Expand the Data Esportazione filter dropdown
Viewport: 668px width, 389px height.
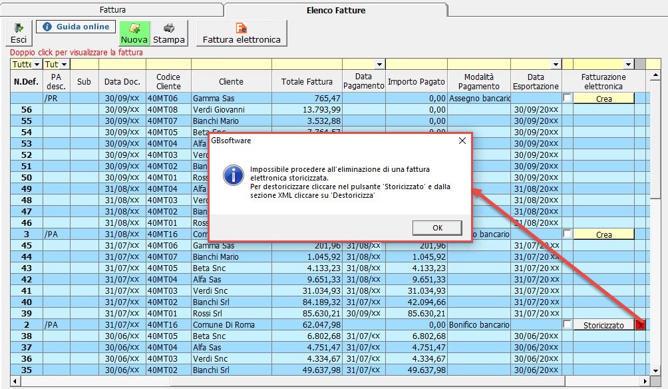pos(555,65)
